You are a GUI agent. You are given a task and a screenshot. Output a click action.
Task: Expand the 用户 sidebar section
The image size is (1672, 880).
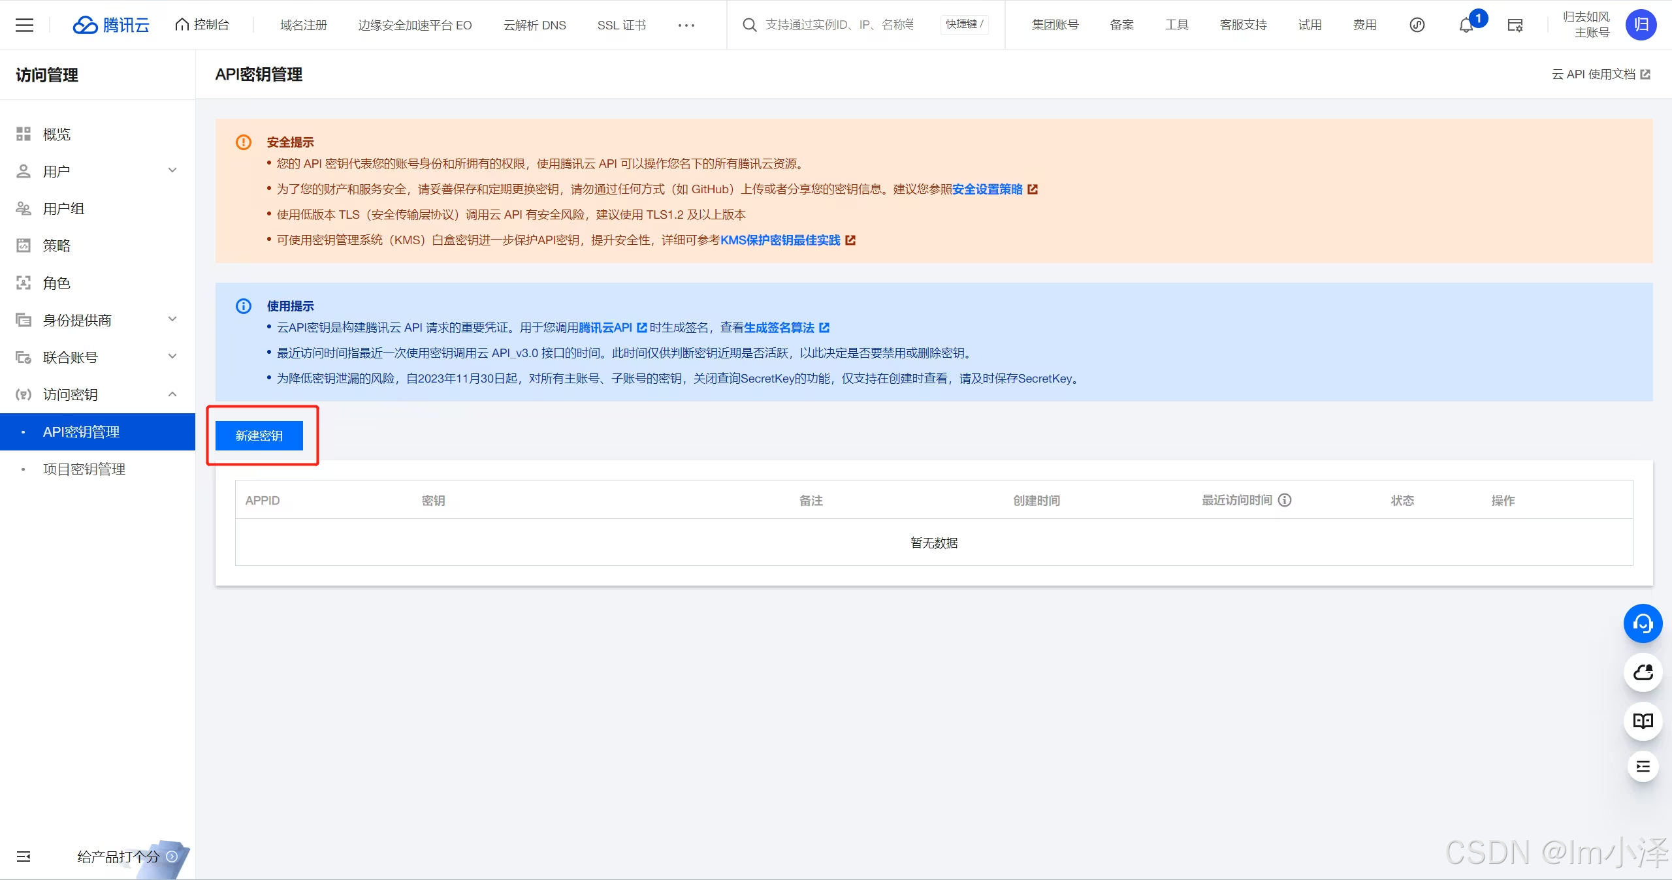pos(172,170)
